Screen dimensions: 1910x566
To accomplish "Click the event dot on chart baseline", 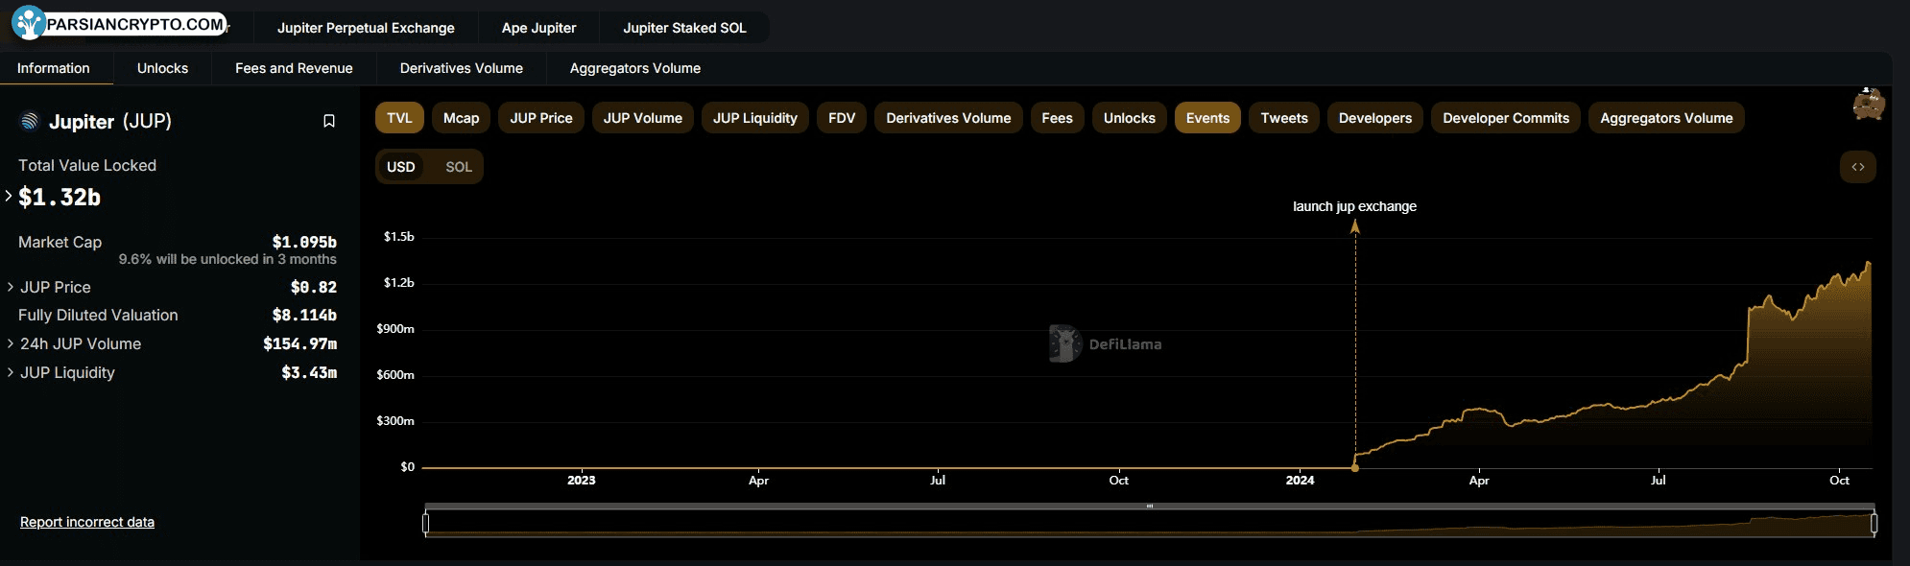I will coord(1355,468).
